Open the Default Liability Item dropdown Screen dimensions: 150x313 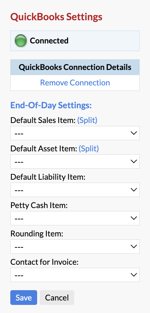pyautogui.click(x=75, y=190)
